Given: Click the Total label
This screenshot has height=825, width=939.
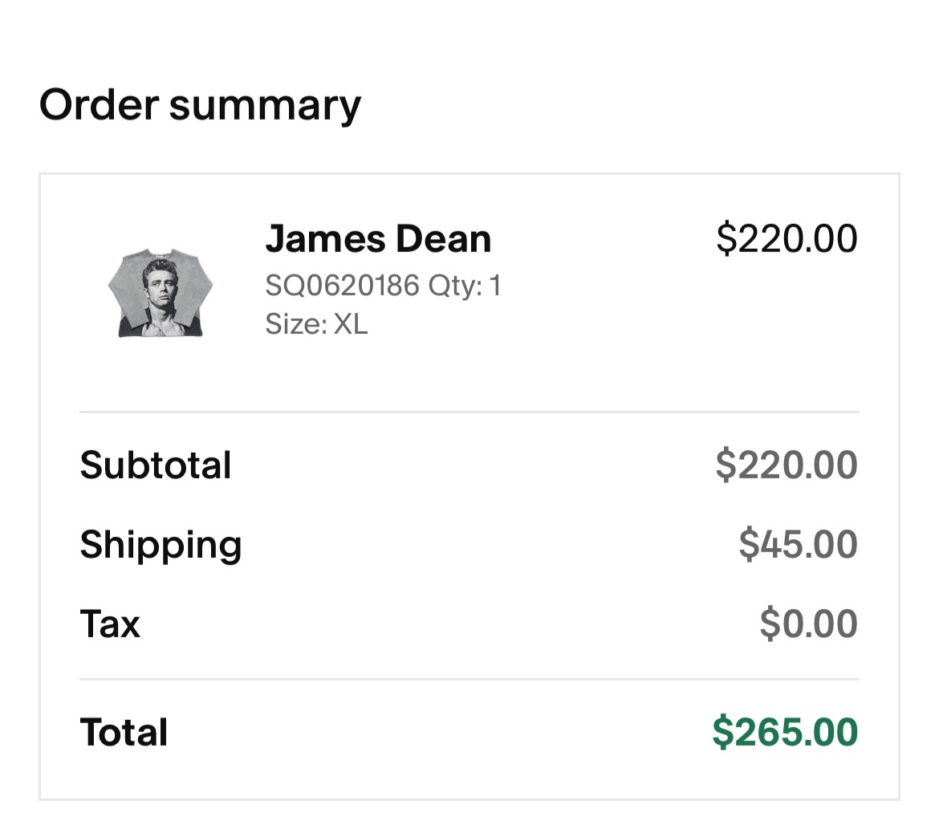Looking at the screenshot, I should 124,732.
